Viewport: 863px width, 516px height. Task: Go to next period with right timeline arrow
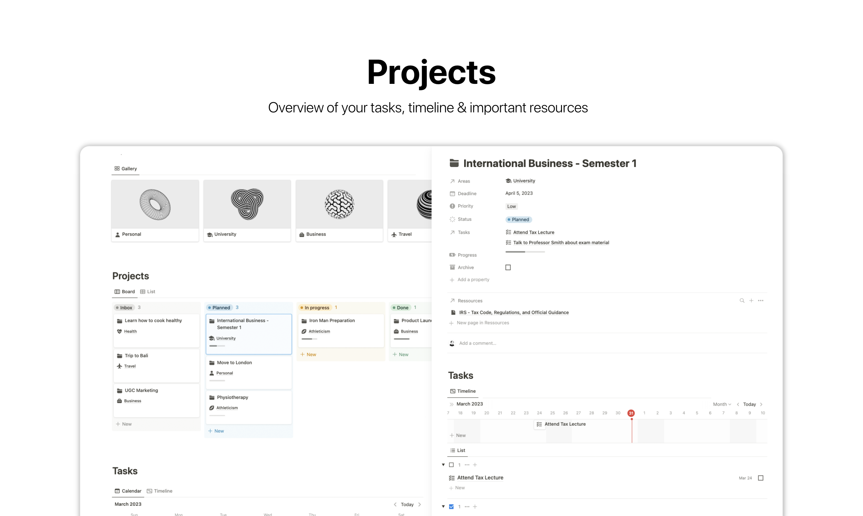pyautogui.click(x=761, y=404)
